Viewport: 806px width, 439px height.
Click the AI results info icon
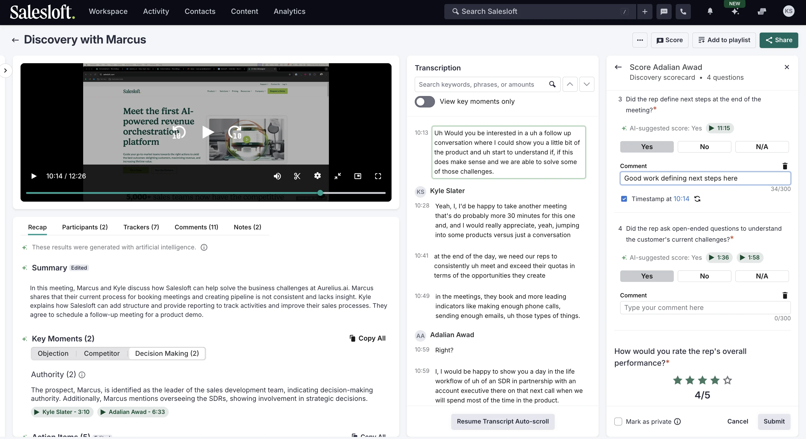click(x=204, y=247)
